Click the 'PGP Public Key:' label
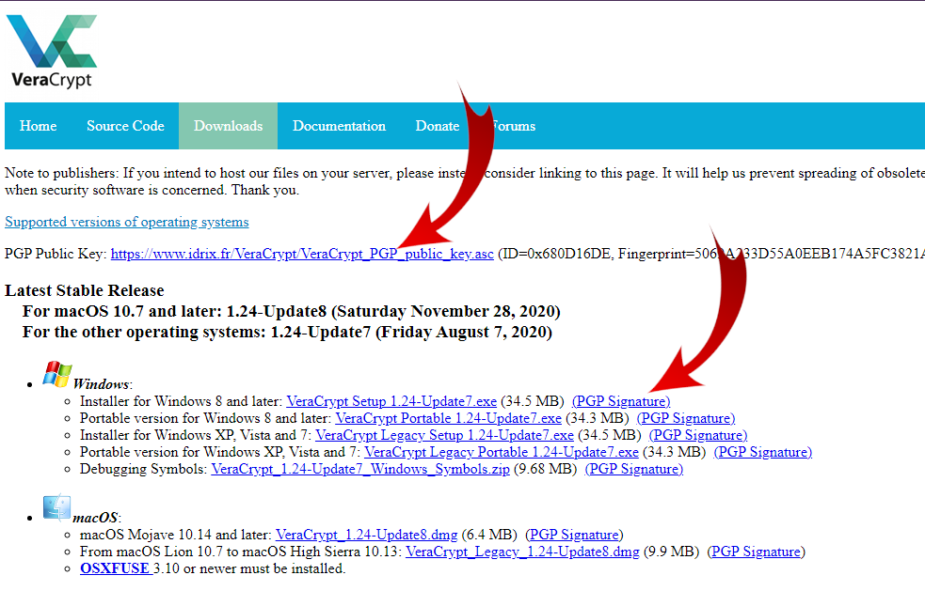 [x=56, y=254]
